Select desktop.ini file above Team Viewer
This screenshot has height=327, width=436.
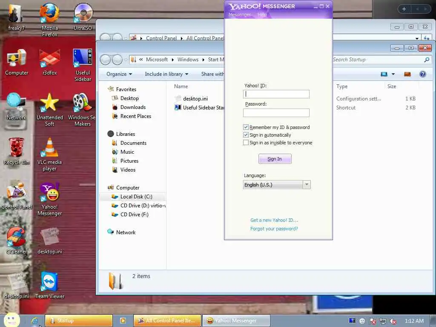click(x=49, y=241)
